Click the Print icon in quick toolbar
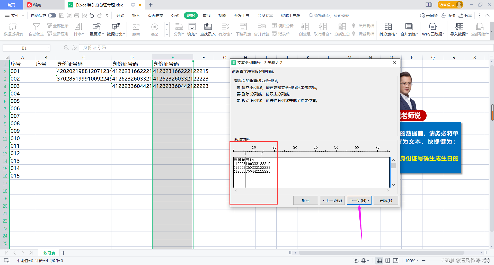494x265 pixels. pos(77,16)
